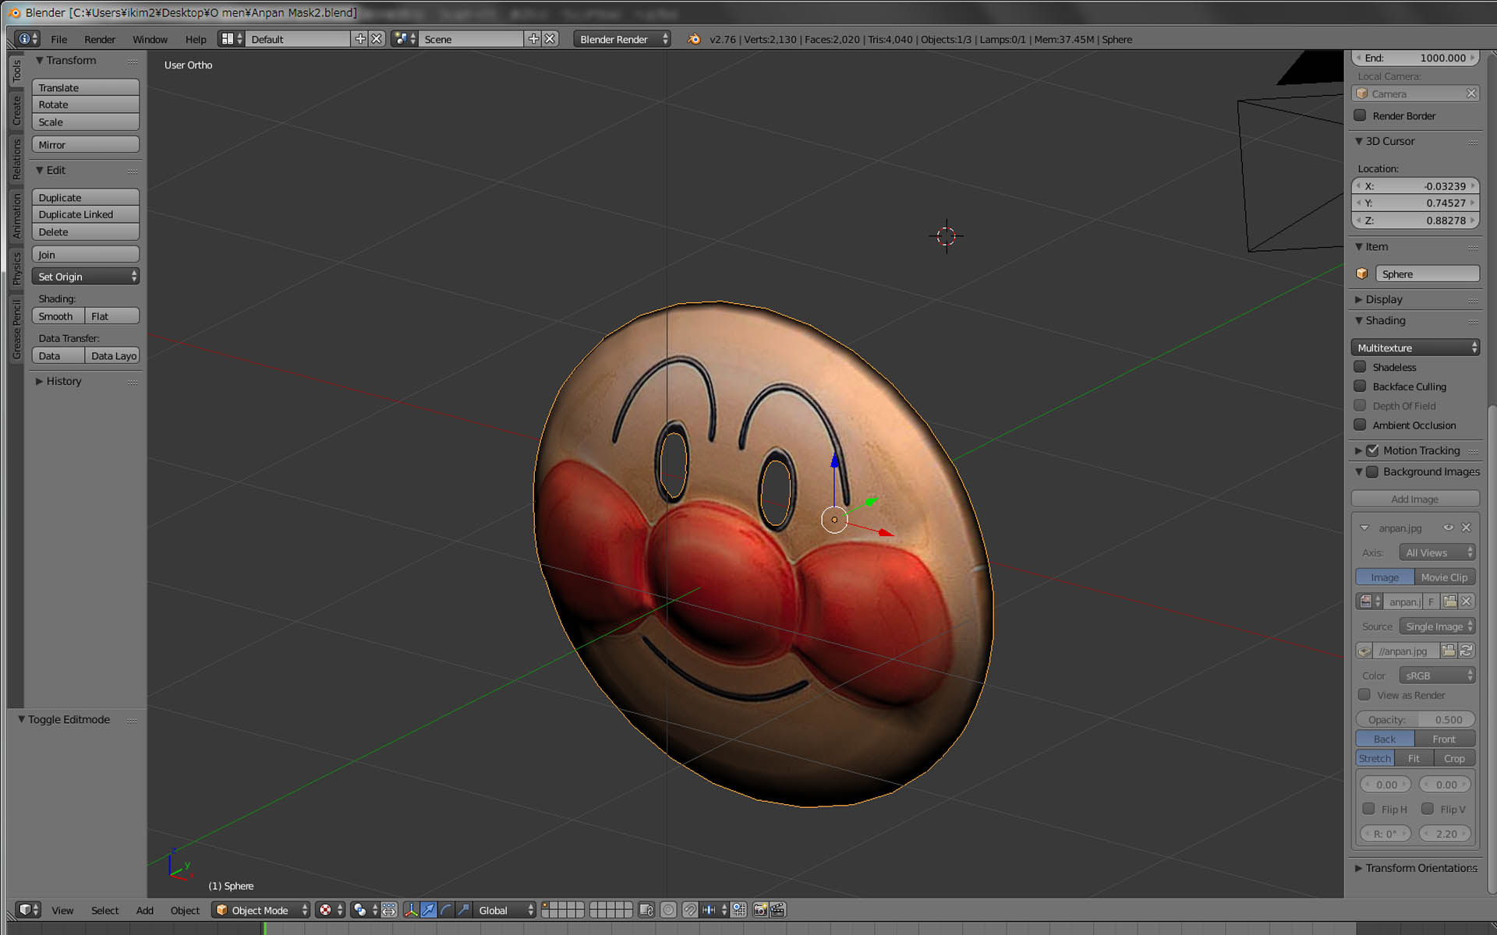Uncheck Motion Tracking checkbox
The image size is (1497, 935).
[x=1372, y=450]
